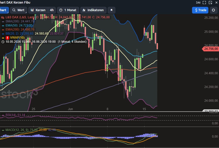Click the BB middle value 24.593,65
Viewport: 219px width, 148px height.
42,34
